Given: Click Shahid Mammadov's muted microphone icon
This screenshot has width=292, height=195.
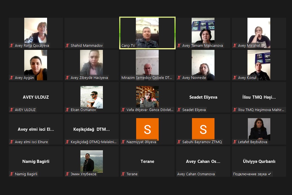Looking at the screenshot, I should pyautogui.click(x=68, y=45).
